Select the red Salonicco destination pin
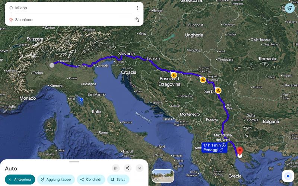298x186 pixels. click(x=240, y=151)
